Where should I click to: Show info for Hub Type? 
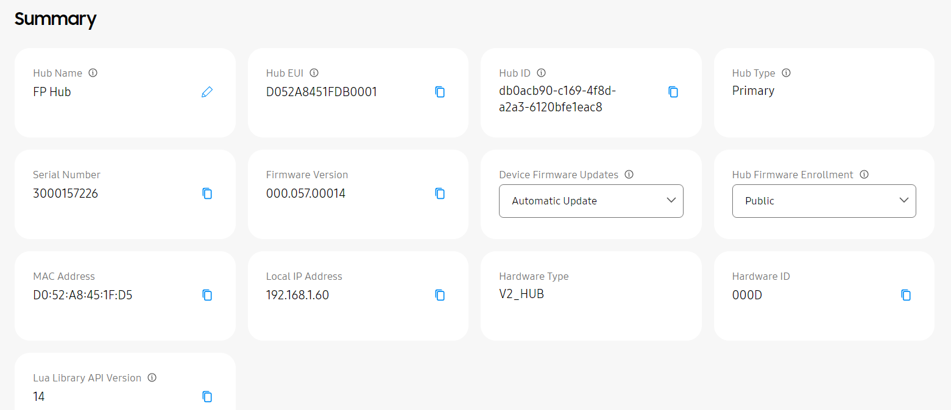pos(787,73)
